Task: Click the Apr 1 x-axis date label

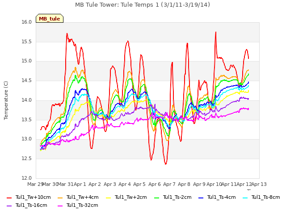Action: [80, 184]
